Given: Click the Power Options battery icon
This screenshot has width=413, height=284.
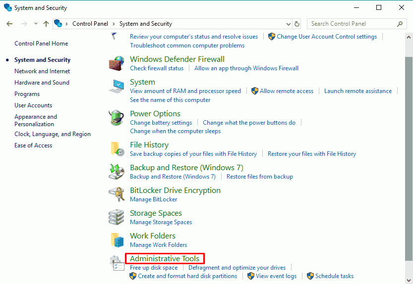Looking at the screenshot, I should pos(116,118).
